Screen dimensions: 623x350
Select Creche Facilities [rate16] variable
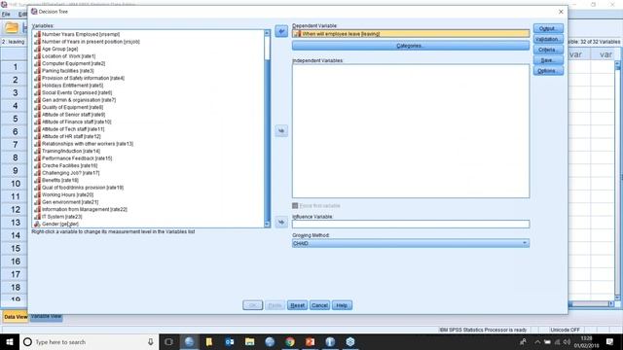point(69,165)
